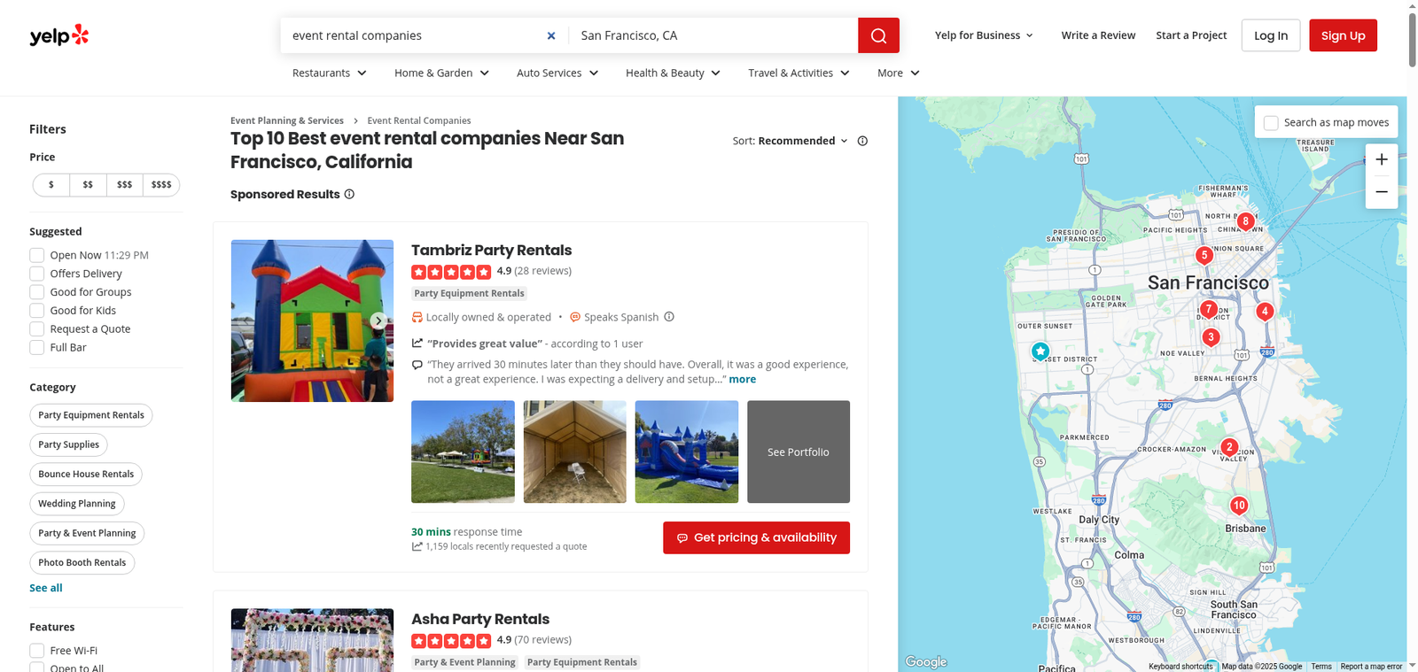The width and height of the screenshot is (1418, 672).
Task: Filter by Photo Booth Rentals category
Action: pyautogui.click(x=82, y=563)
